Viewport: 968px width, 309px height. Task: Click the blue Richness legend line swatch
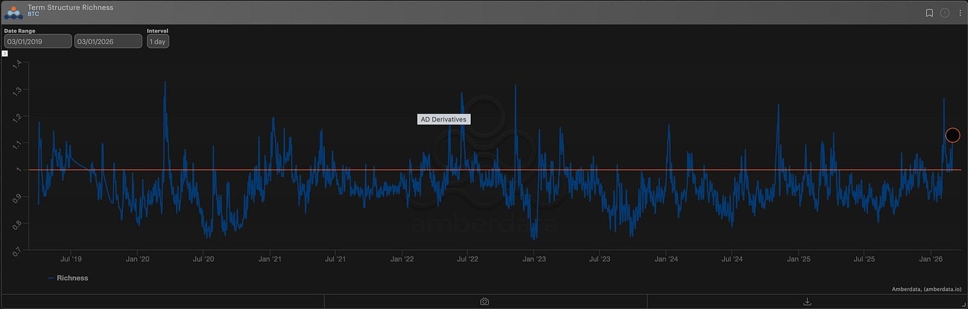(51, 278)
